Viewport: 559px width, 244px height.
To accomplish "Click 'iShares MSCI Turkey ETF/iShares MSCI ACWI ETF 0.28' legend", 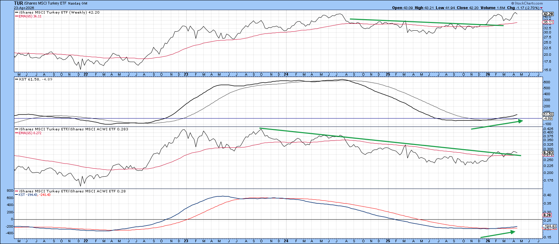I will coord(72,191).
